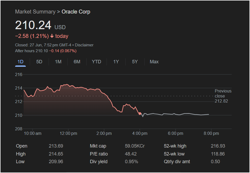The width and height of the screenshot is (250, 173).
Task: Click the −2.58 (1.21%) change text
Action: tap(32, 36)
